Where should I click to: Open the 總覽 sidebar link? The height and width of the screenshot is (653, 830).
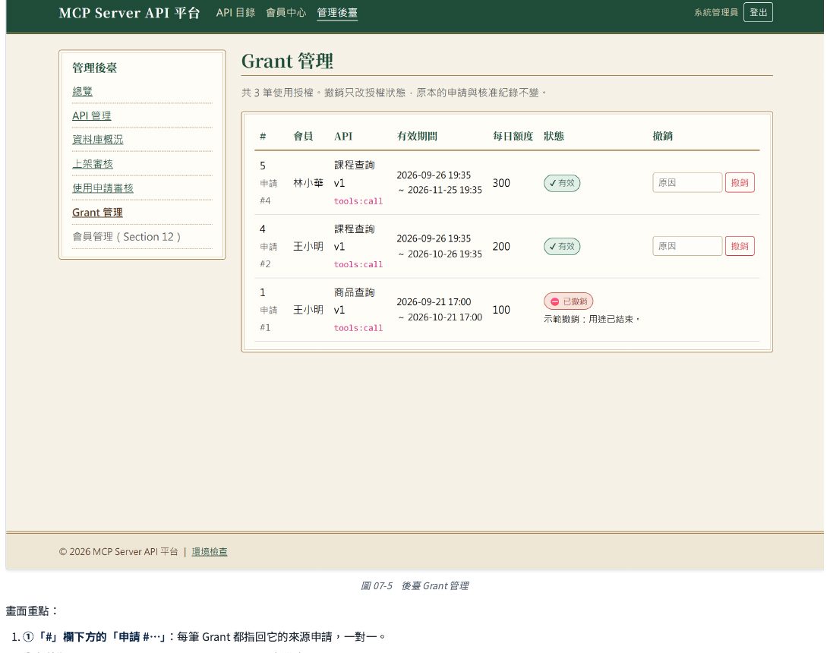tap(82, 91)
